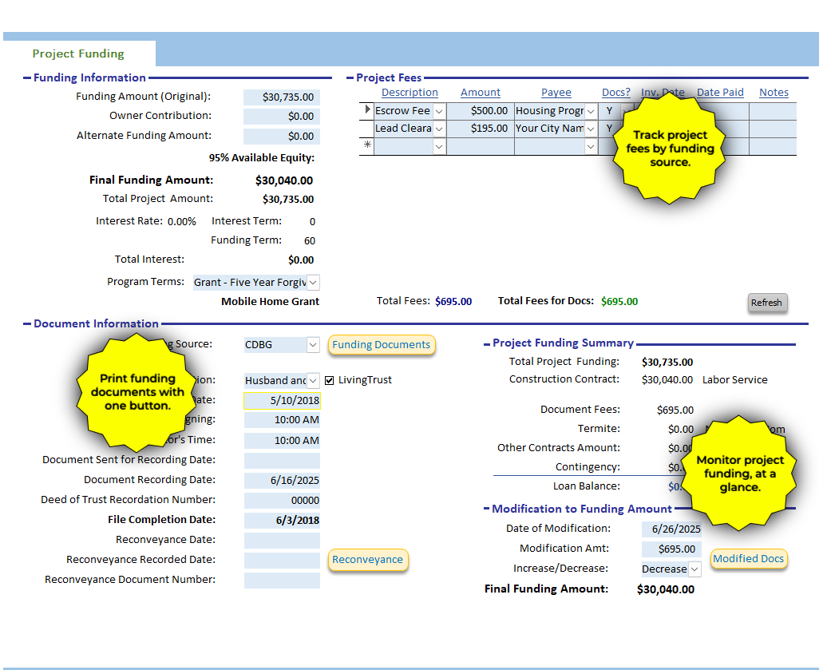
Task: Click the Termite $0.00 value
Action: click(x=681, y=430)
